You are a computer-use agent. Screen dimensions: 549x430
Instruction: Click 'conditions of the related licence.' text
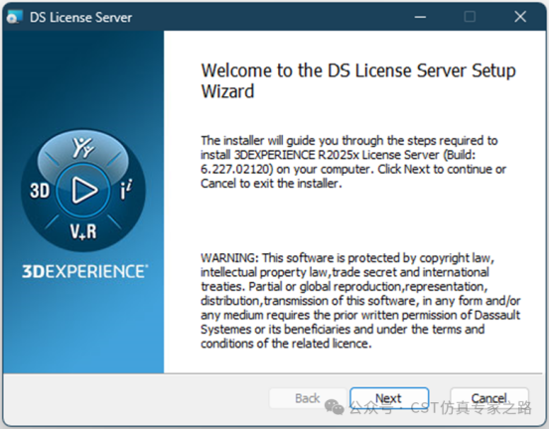tap(286, 344)
